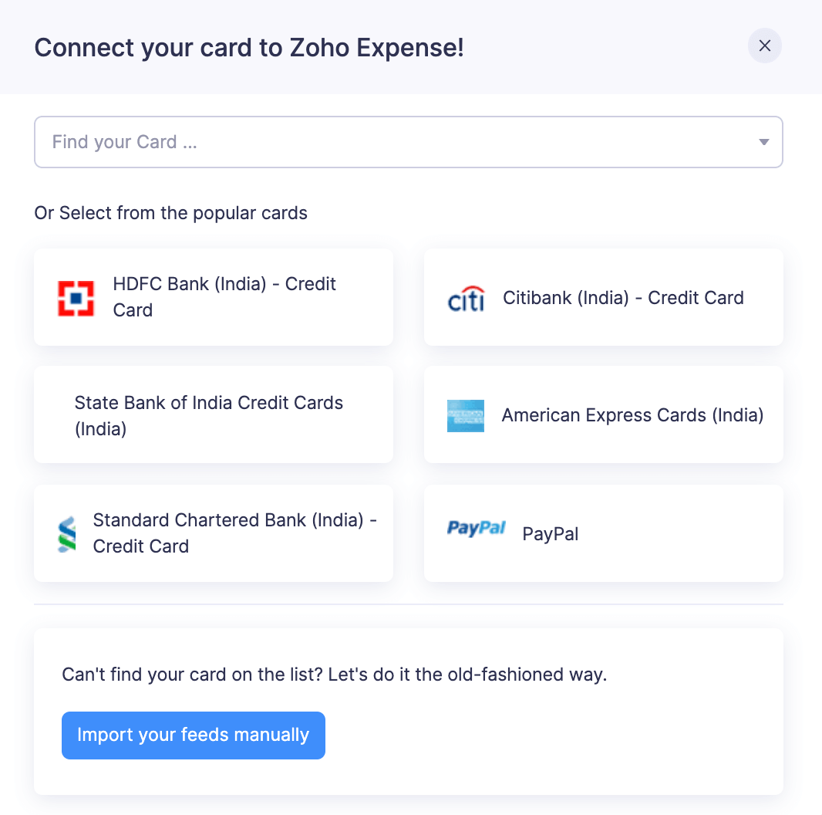The height and width of the screenshot is (815, 822).
Task: Select State Bank of India Credit Cards
Action: [209, 416]
